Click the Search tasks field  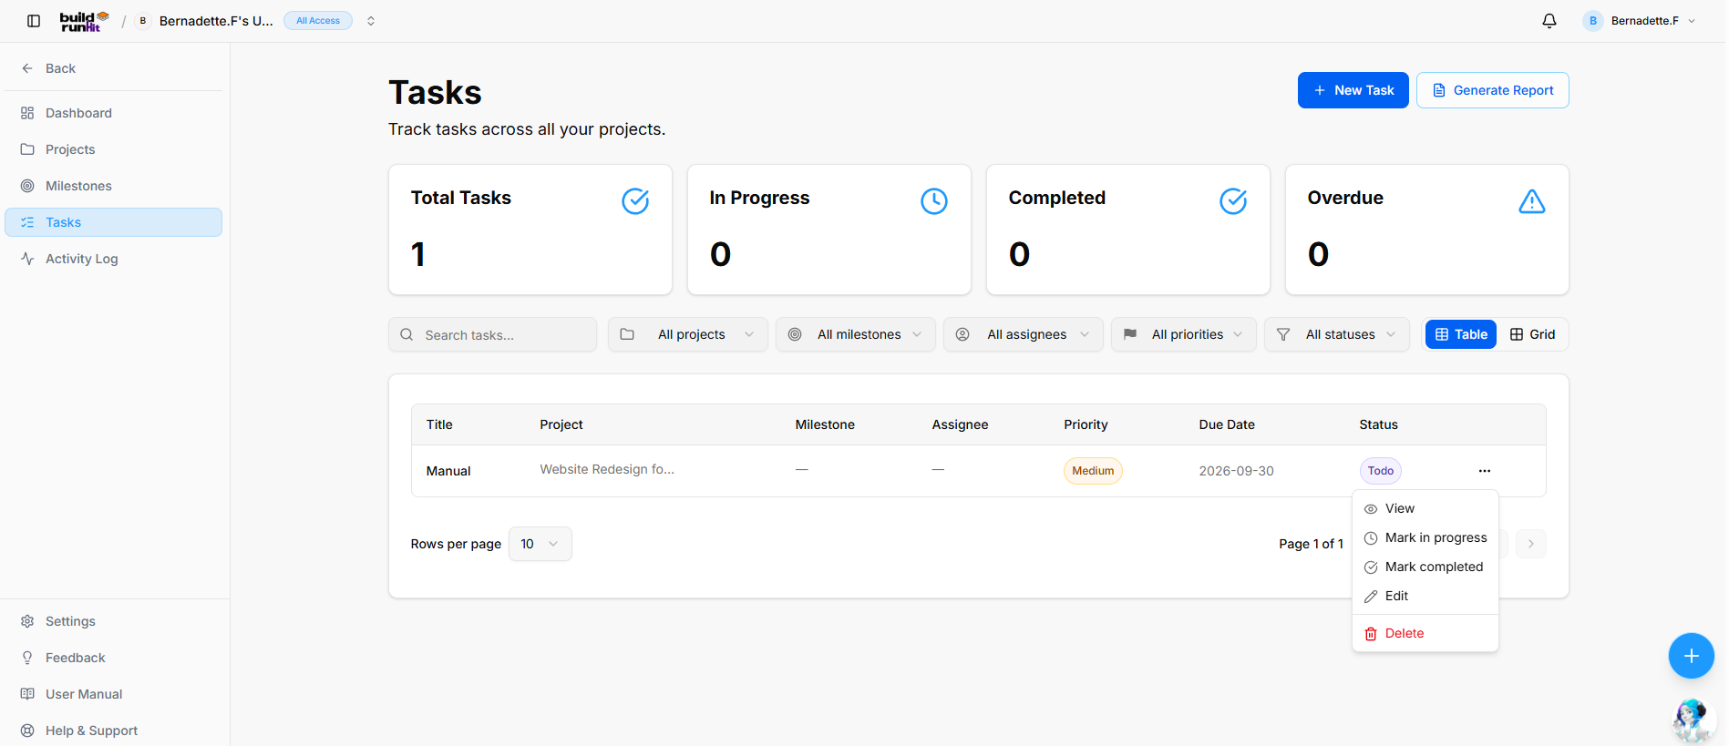point(493,334)
